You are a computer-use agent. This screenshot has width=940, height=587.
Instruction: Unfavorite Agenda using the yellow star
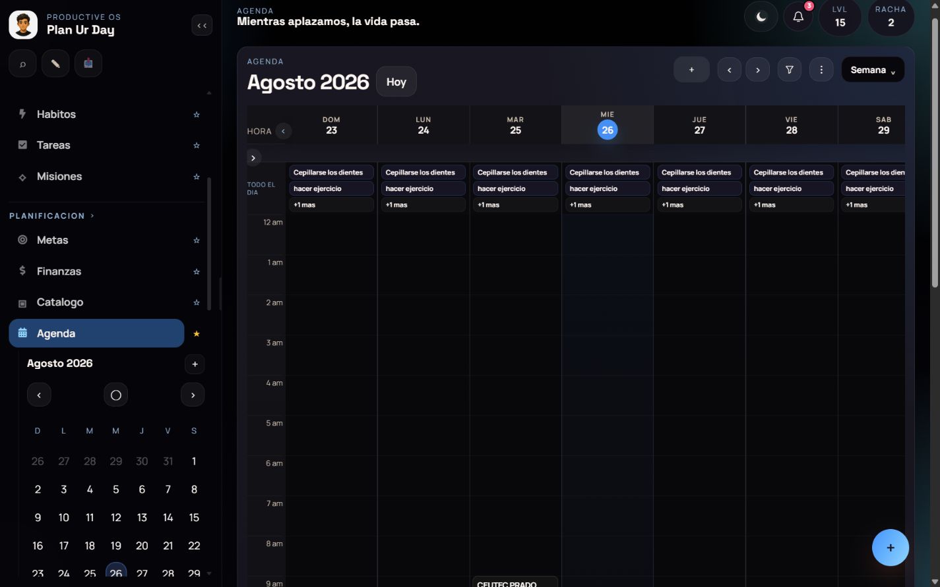(196, 334)
